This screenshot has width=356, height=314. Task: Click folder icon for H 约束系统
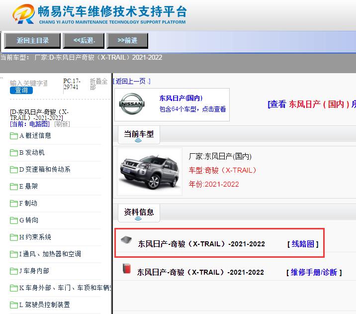coord(14,237)
